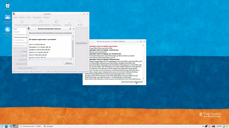Click heading about packages to be updated

[x=105, y=59]
